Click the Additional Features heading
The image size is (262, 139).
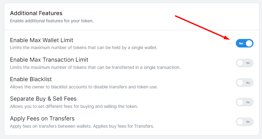click(x=36, y=13)
